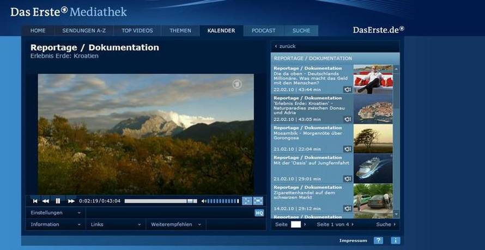Click arrow next to Seite input field

(305, 224)
